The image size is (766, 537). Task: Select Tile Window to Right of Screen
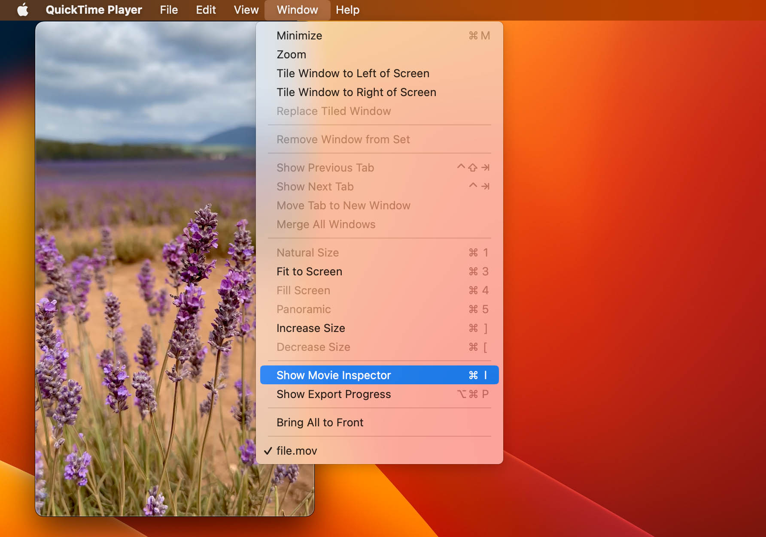379,92
